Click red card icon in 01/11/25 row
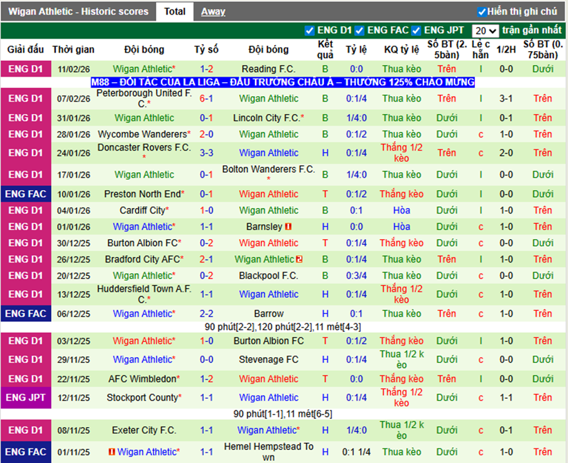The image size is (568, 463). (x=112, y=452)
